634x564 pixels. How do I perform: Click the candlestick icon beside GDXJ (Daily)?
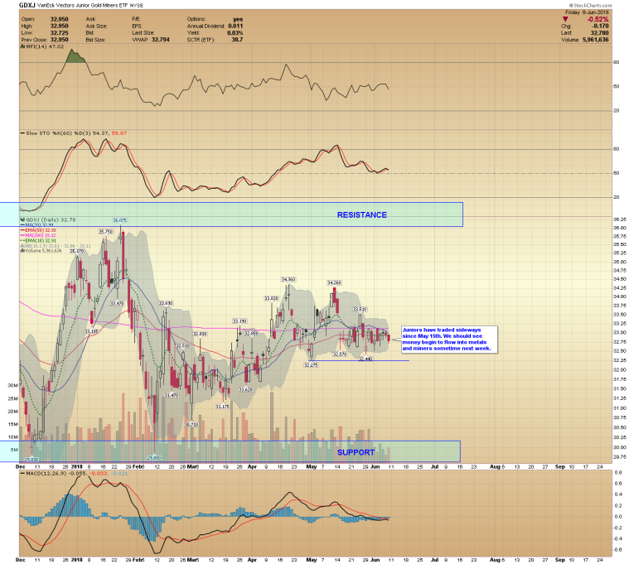coord(22,219)
